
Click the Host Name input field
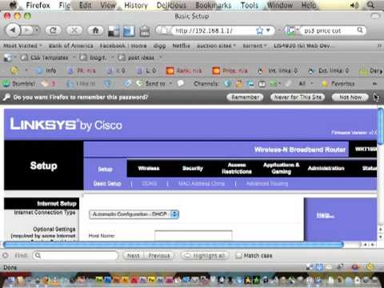point(194,235)
